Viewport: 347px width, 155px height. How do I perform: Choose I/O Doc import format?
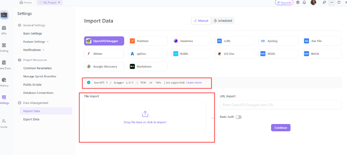[x=234, y=54]
